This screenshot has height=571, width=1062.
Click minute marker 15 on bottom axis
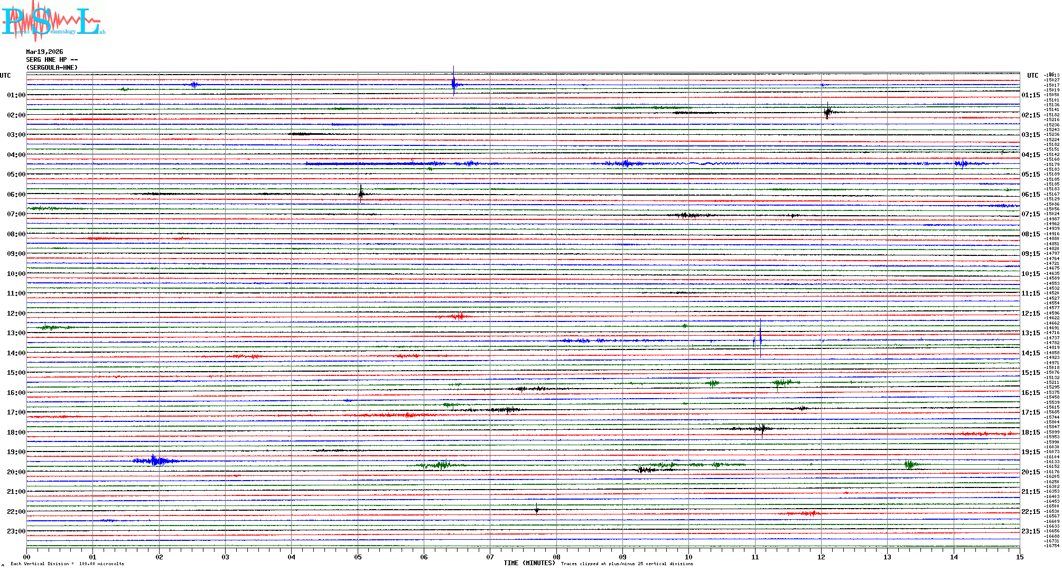pos(1019,557)
